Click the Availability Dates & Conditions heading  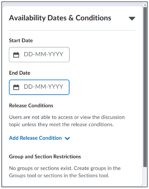[60, 18]
